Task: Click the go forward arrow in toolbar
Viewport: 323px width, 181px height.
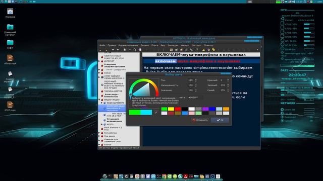Action: point(118,50)
